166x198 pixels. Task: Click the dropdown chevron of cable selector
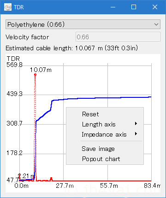click(156, 24)
